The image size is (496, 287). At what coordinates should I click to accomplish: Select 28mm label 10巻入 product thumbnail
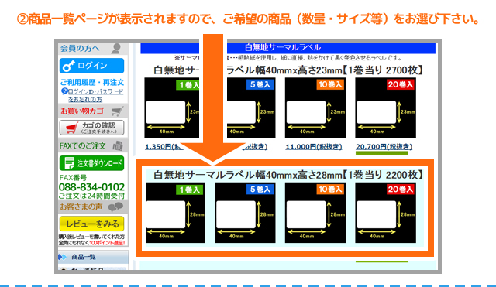click(315, 213)
